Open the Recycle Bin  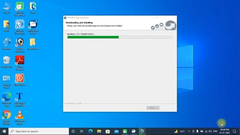pyautogui.click(x=7, y=62)
